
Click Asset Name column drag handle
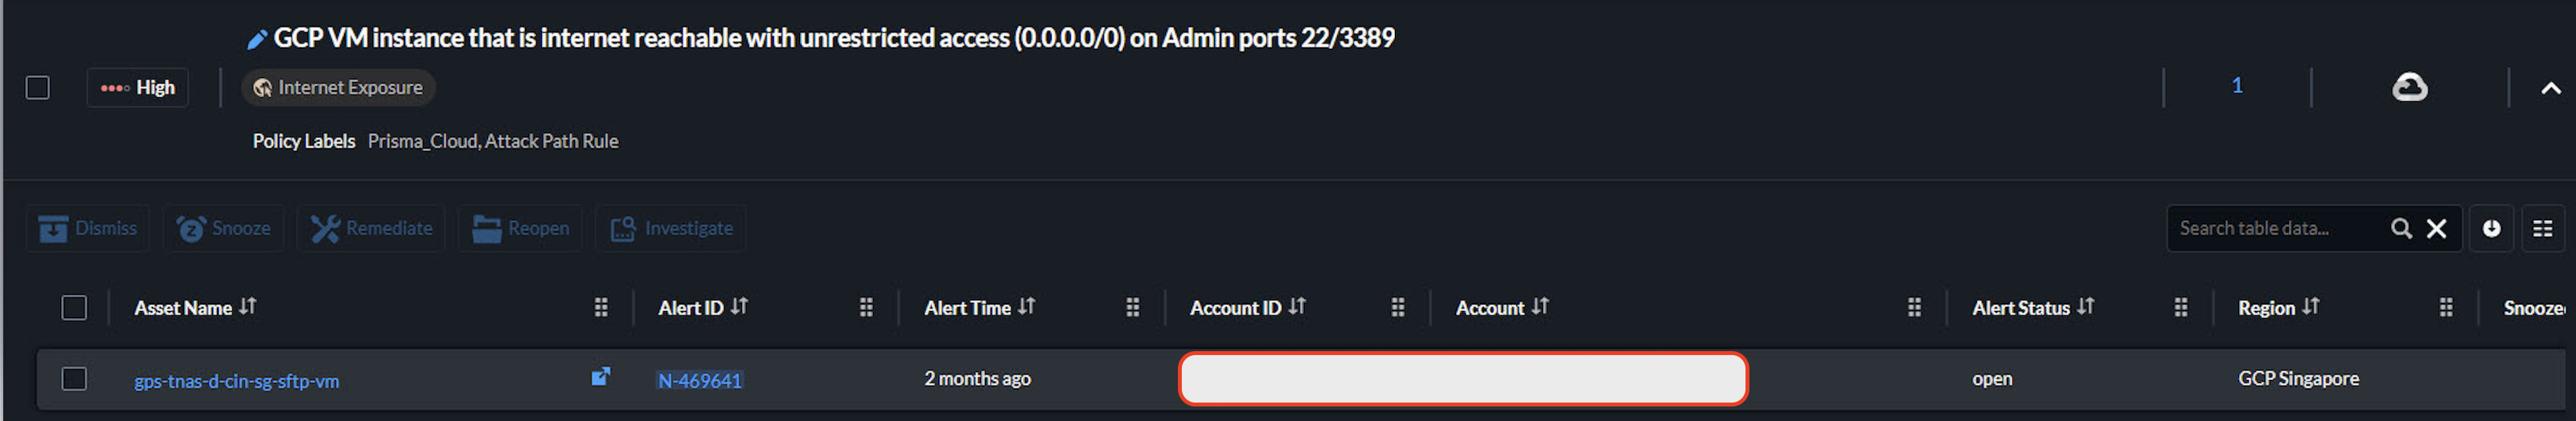click(601, 308)
